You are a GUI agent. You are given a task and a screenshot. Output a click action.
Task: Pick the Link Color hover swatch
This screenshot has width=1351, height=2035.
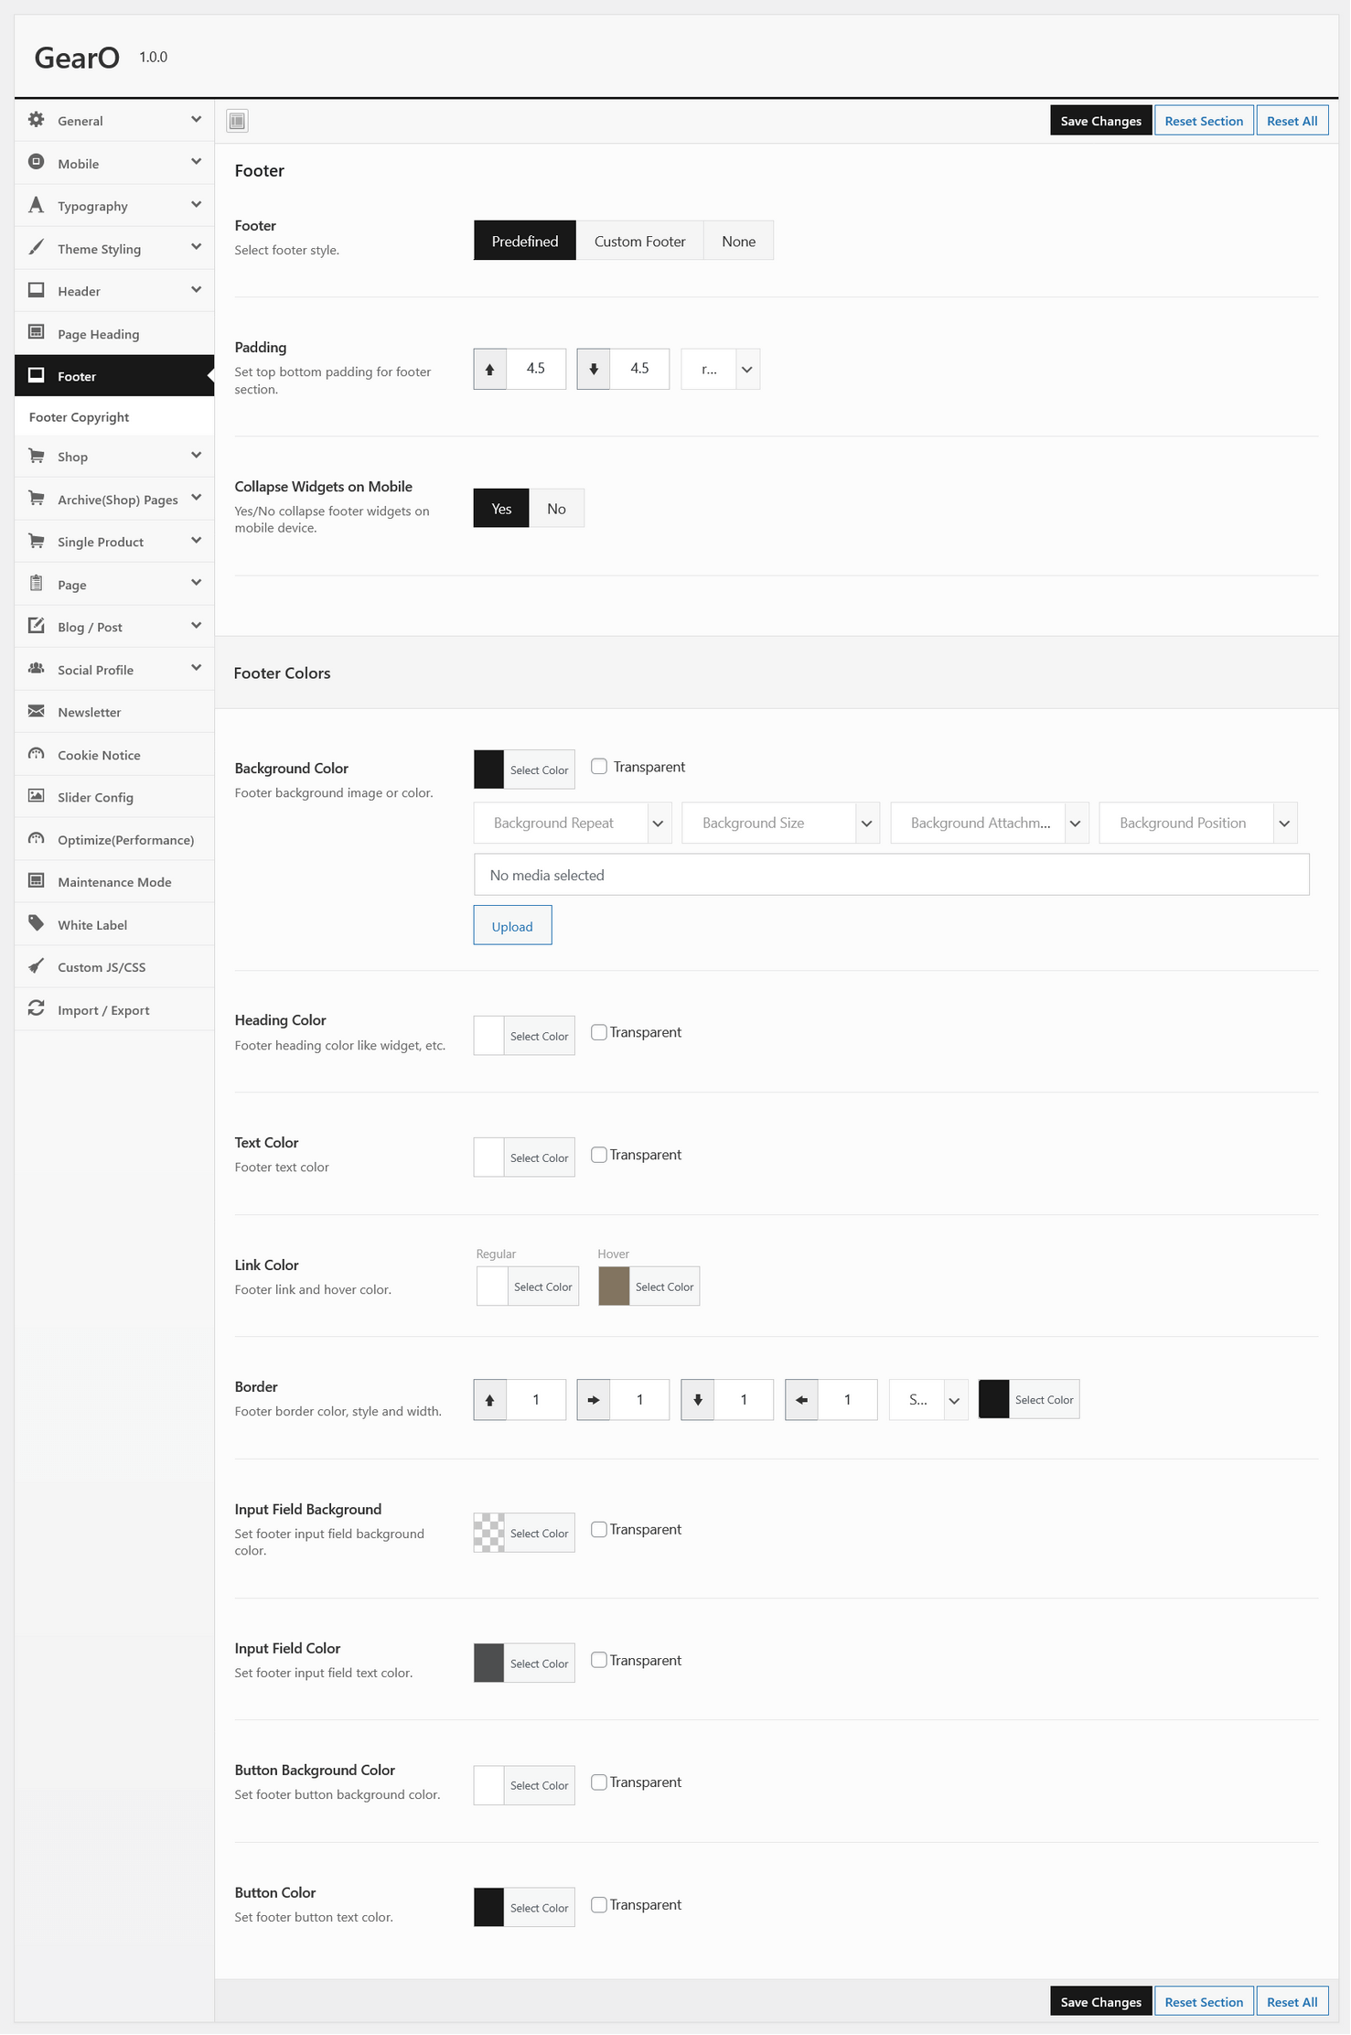(614, 1287)
